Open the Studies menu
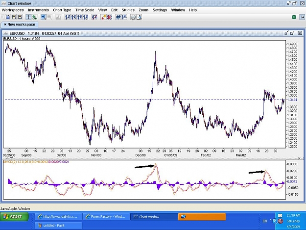The width and height of the screenshot is (306, 230). [128, 10]
